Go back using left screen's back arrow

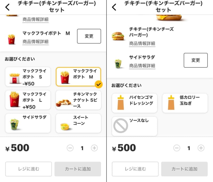(7, 7)
